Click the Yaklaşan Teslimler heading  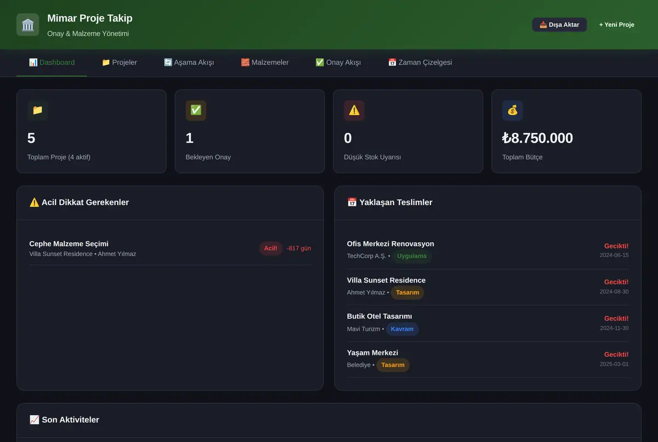[x=390, y=202]
